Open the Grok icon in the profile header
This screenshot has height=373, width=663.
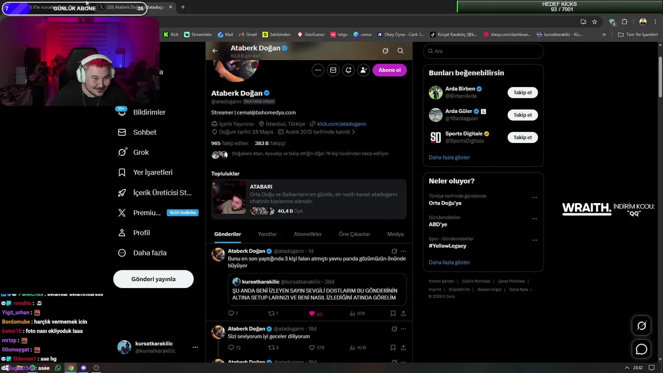(x=385, y=51)
